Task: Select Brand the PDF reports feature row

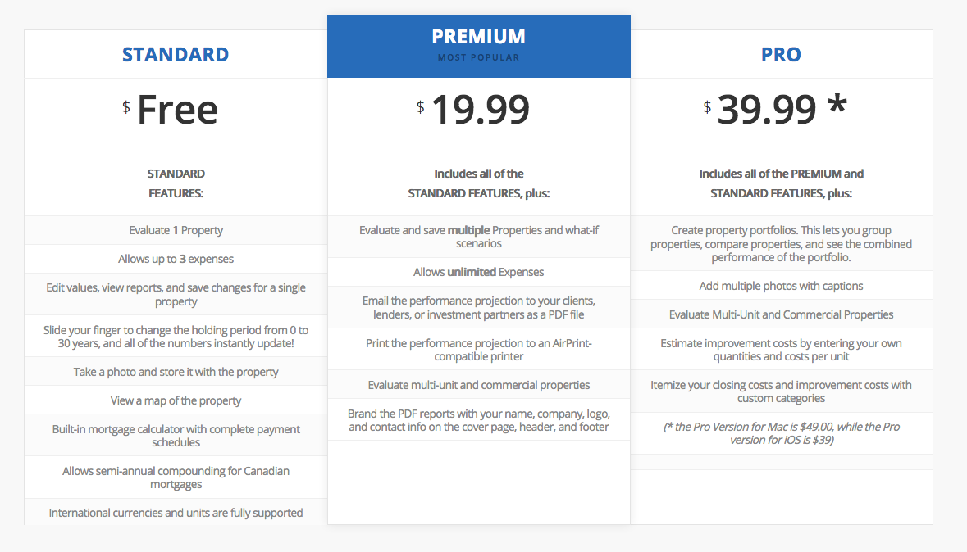Action: [x=478, y=420]
